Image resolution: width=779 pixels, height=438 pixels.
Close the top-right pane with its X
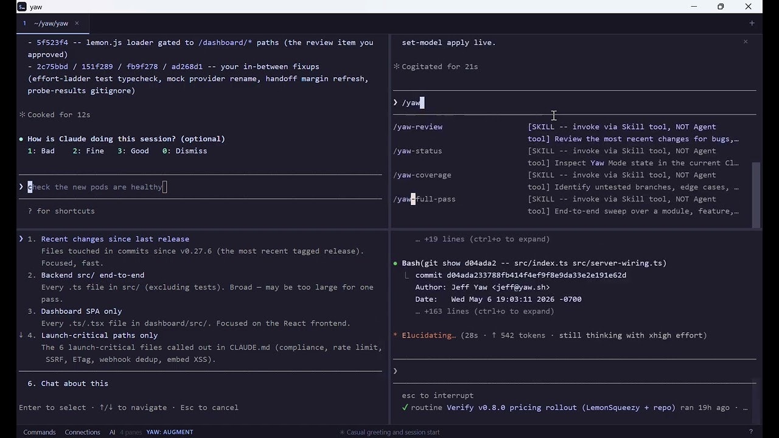[x=746, y=41]
